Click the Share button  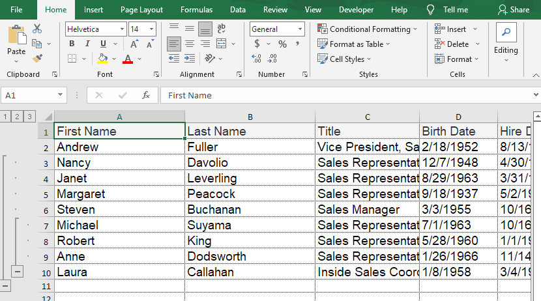pyautogui.click(x=513, y=10)
